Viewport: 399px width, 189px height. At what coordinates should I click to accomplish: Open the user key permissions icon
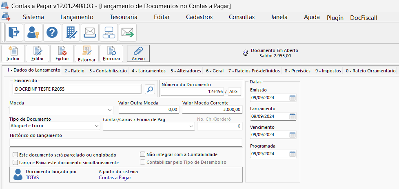tap(33, 33)
